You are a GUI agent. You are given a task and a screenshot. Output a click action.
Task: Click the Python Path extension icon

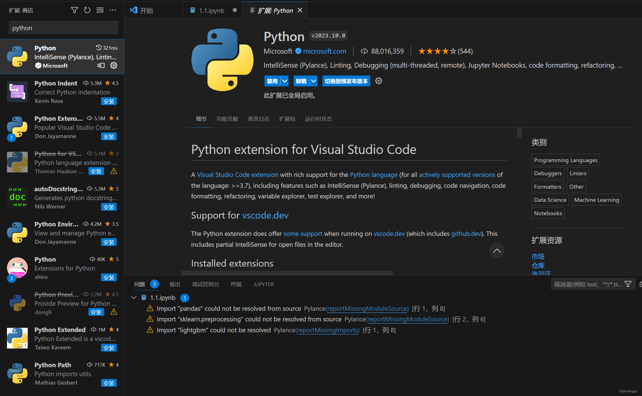coord(17,373)
